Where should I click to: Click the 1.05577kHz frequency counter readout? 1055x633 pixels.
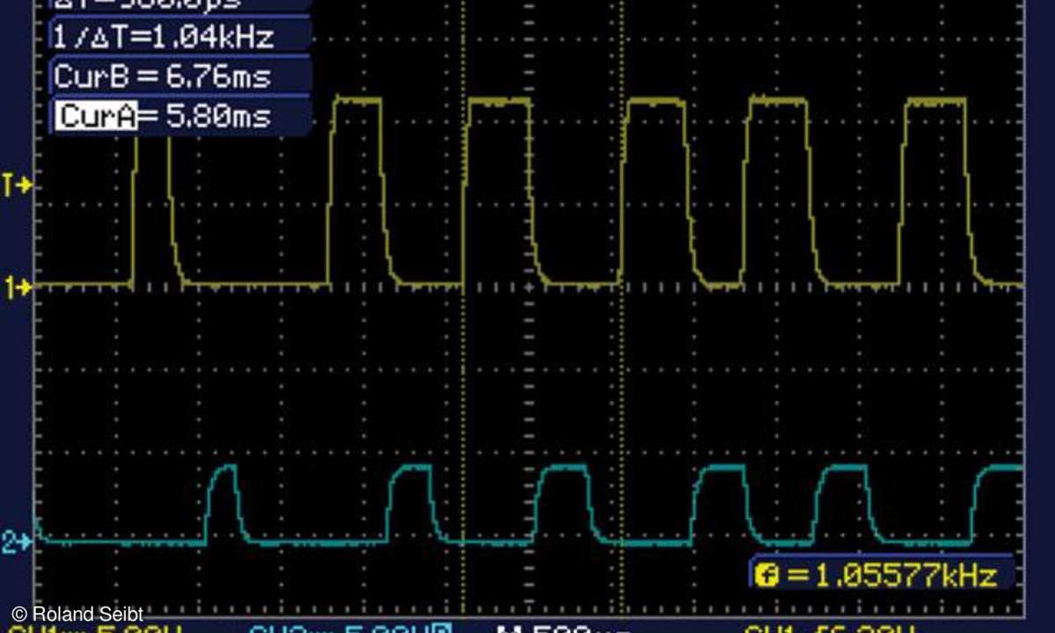pyautogui.click(x=882, y=575)
